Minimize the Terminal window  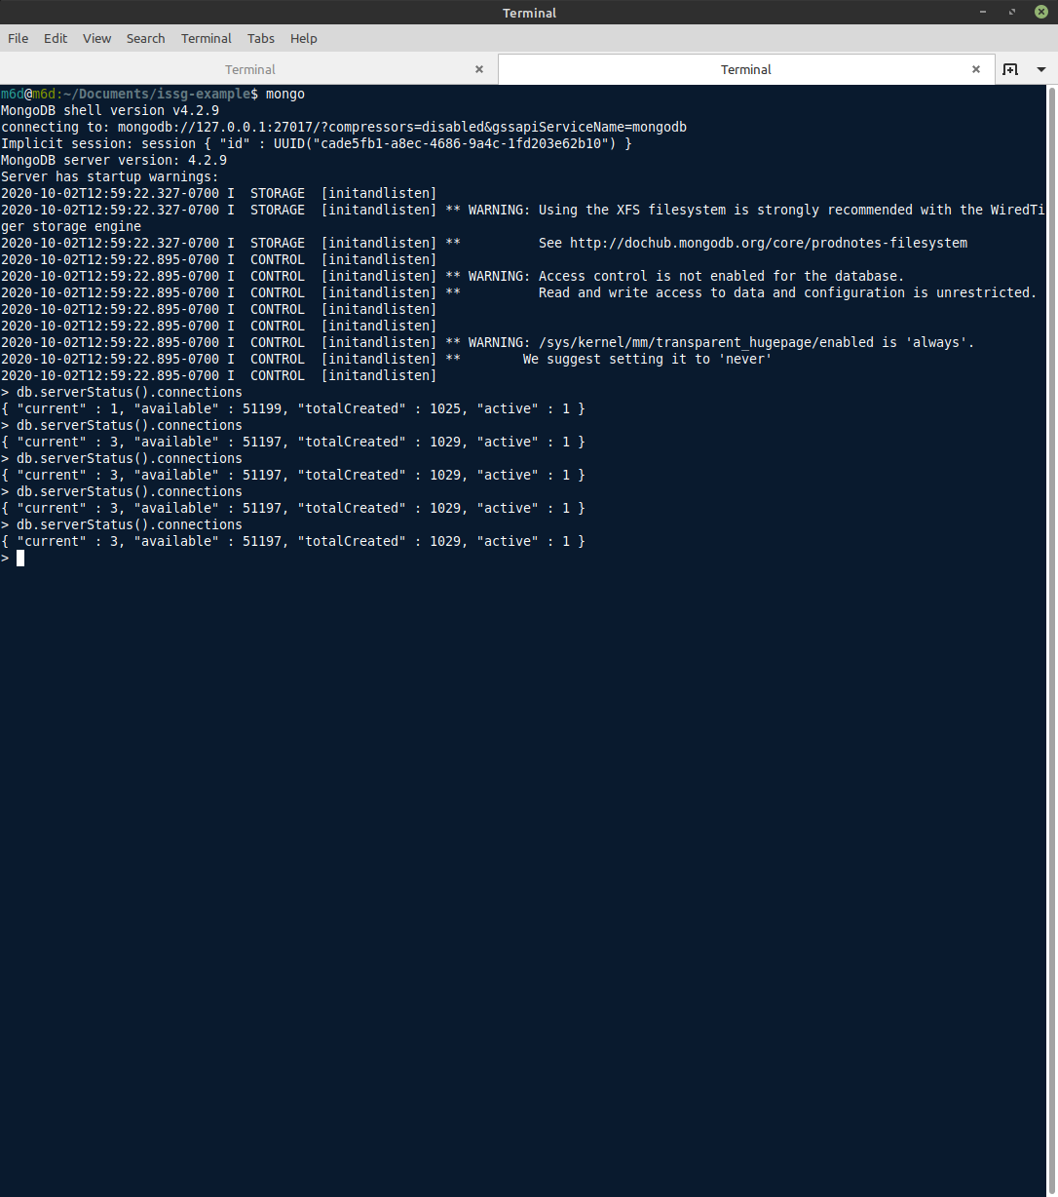pos(982,13)
